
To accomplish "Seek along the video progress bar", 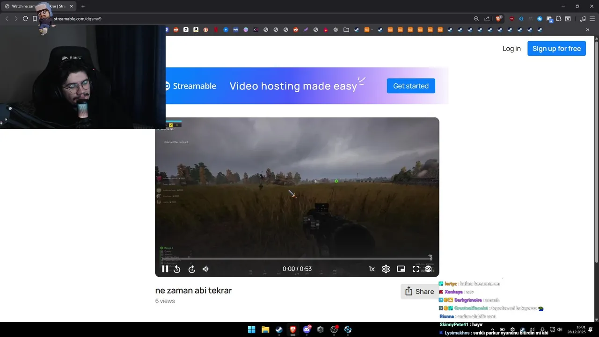I will (297, 258).
